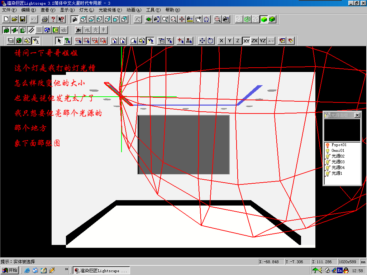Toggle the YZ plane constraint
Image resolution: width=367 pixels, height=275 pixels.
click(x=263, y=41)
